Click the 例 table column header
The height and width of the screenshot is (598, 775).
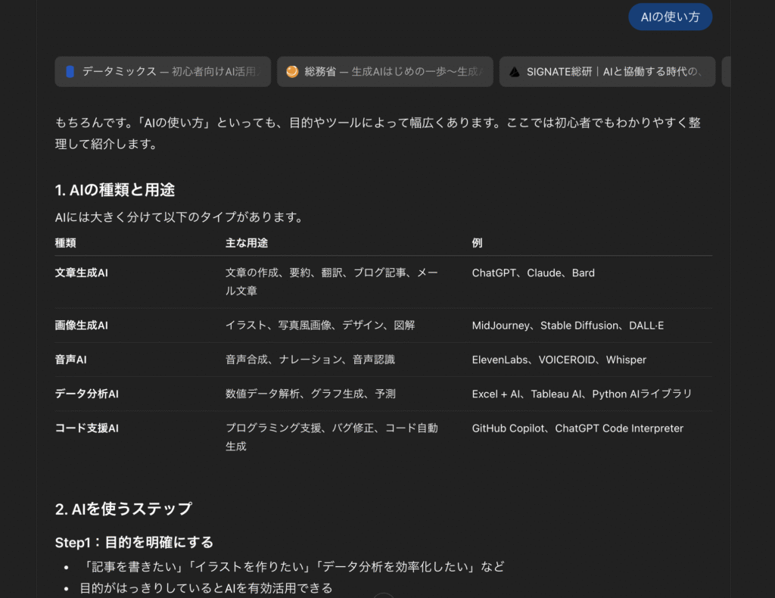(477, 243)
